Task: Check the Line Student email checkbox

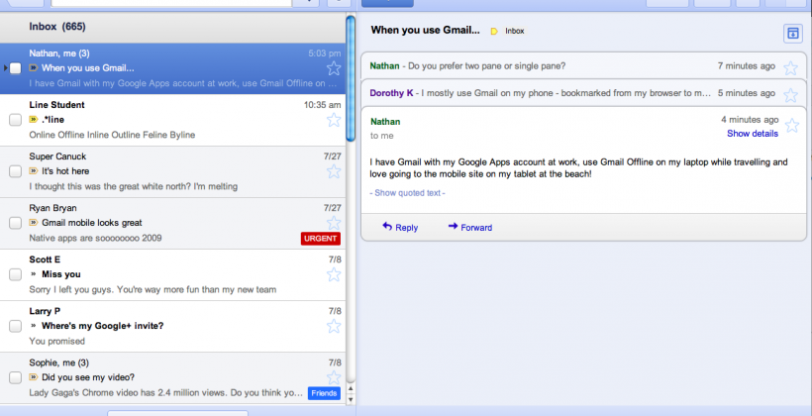Action: pyautogui.click(x=16, y=120)
